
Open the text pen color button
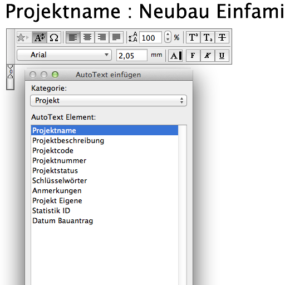coord(175,56)
